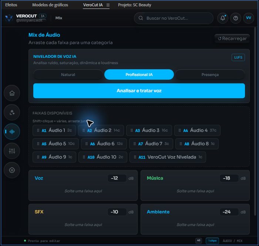Select the A2 Áudio 2 track chip

pos(101,130)
